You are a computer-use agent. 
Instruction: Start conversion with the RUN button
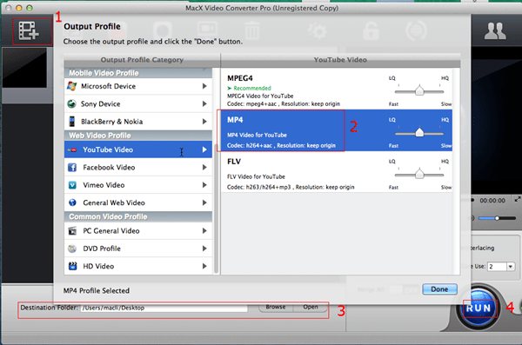[x=478, y=308]
